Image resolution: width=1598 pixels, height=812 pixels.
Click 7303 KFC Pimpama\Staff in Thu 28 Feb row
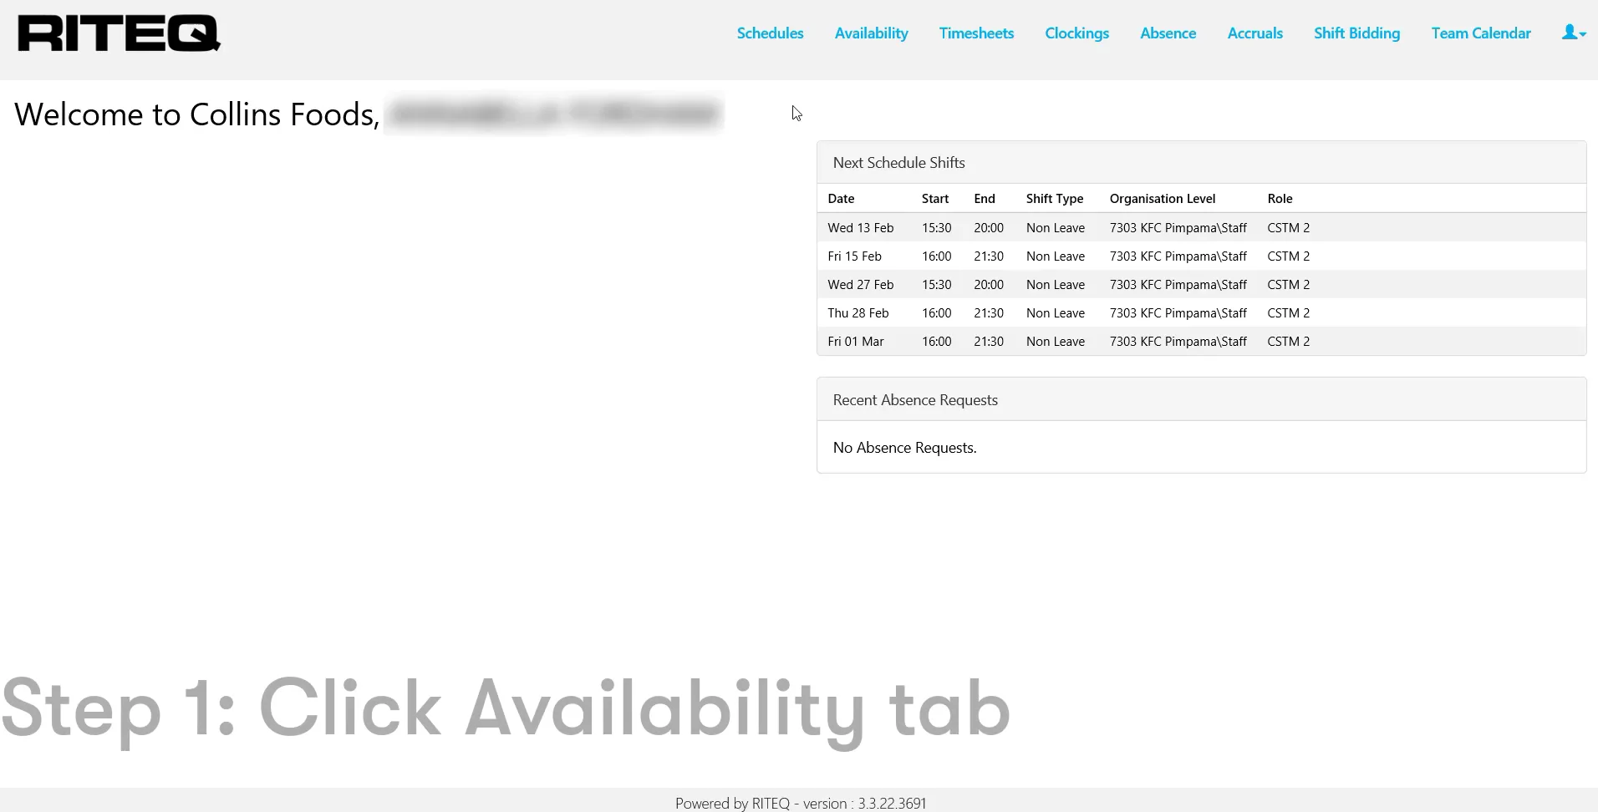tap(1178, 313)
